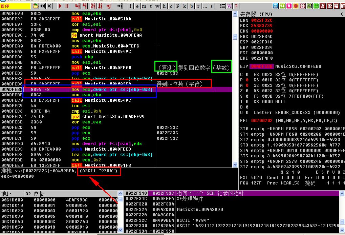The width and height of the screenshot is (345, 235).
Task: Open Patches window with the P button
Action: (x=178, y=6)
